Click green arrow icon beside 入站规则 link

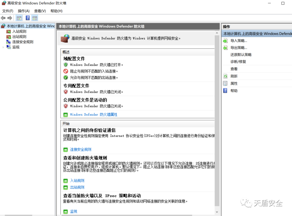65,181
